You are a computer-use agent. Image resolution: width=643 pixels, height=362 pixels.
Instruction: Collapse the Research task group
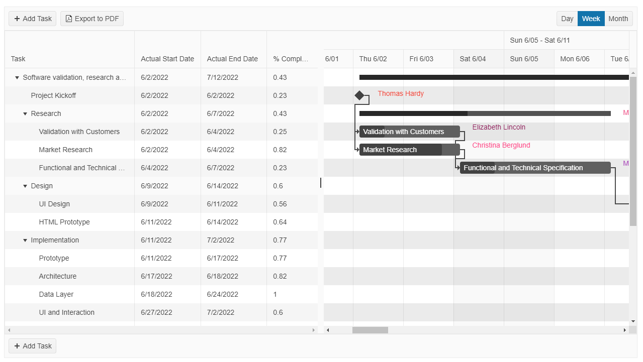tap(25, 113)
